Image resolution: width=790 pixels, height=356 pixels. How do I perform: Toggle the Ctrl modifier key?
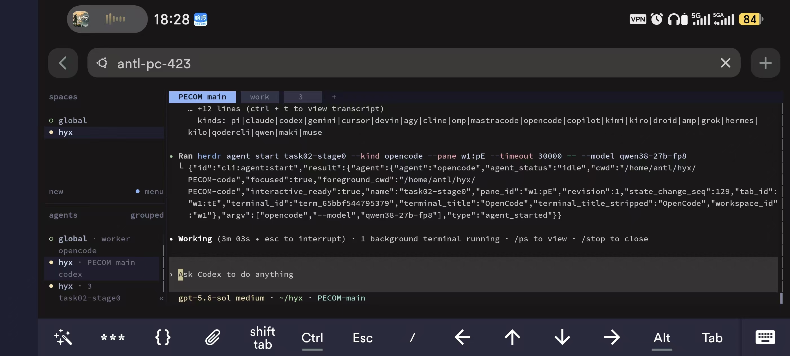[x=312, y=338]
